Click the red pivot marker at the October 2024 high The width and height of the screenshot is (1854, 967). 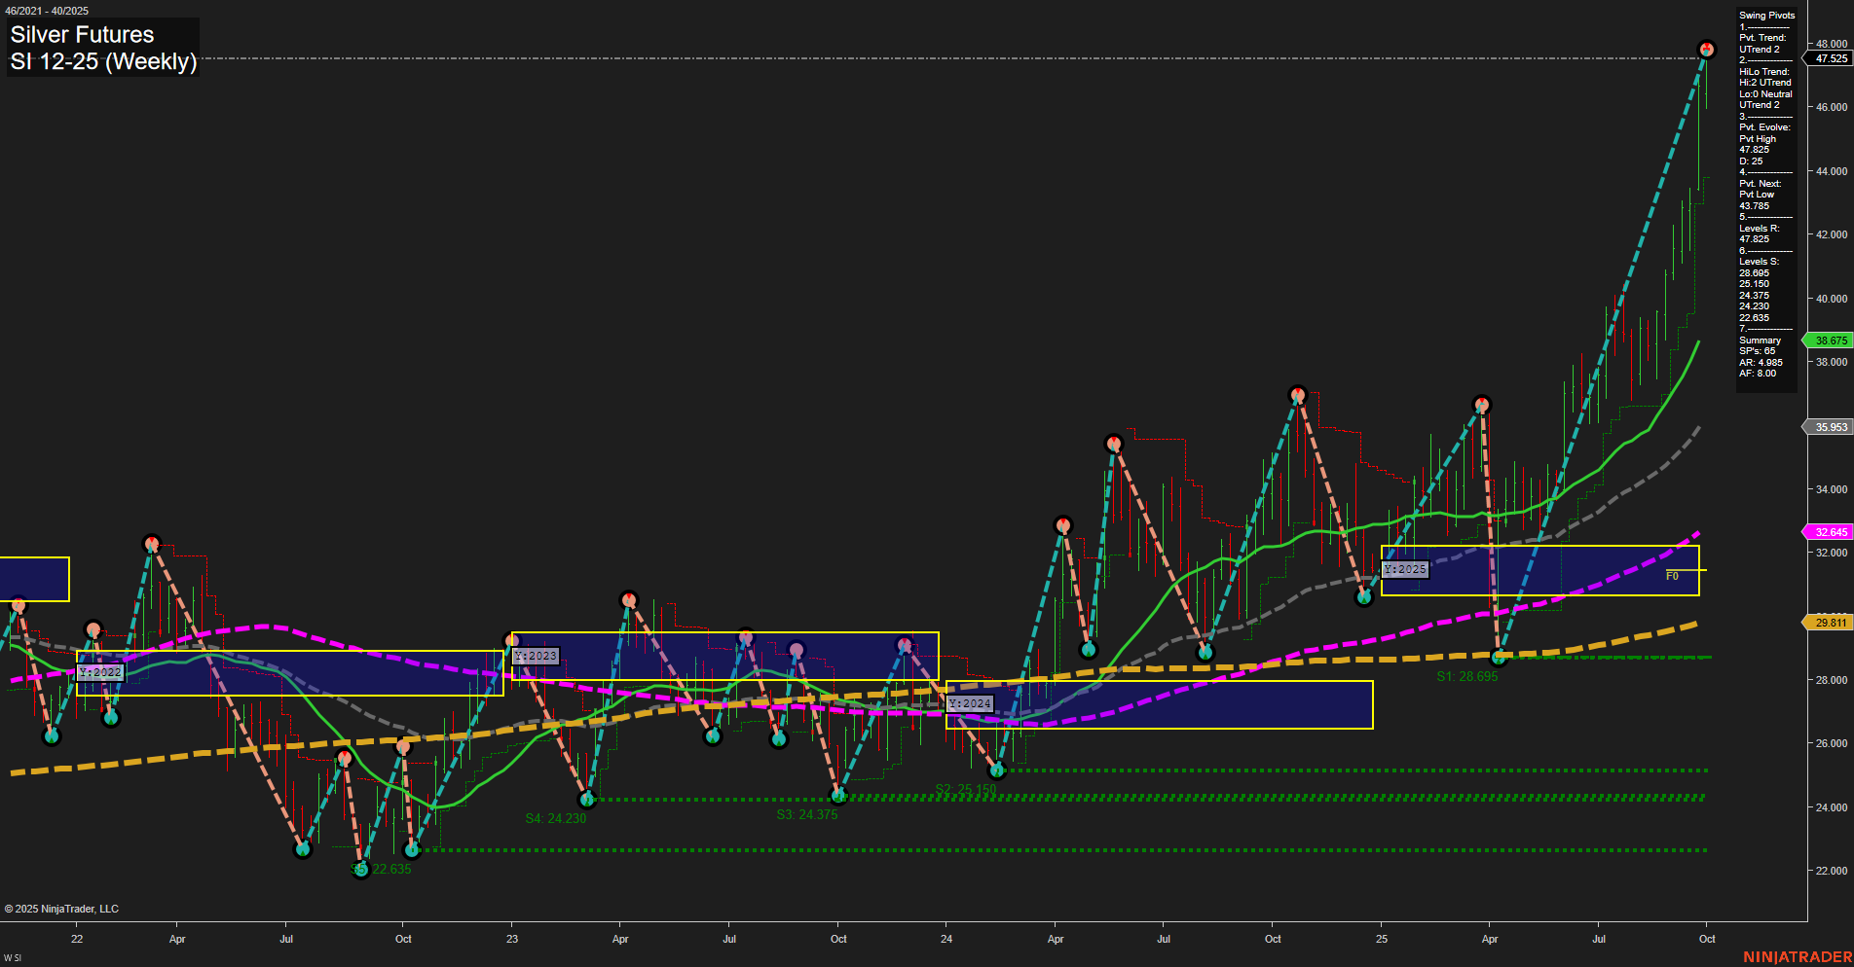point(1296,394)
